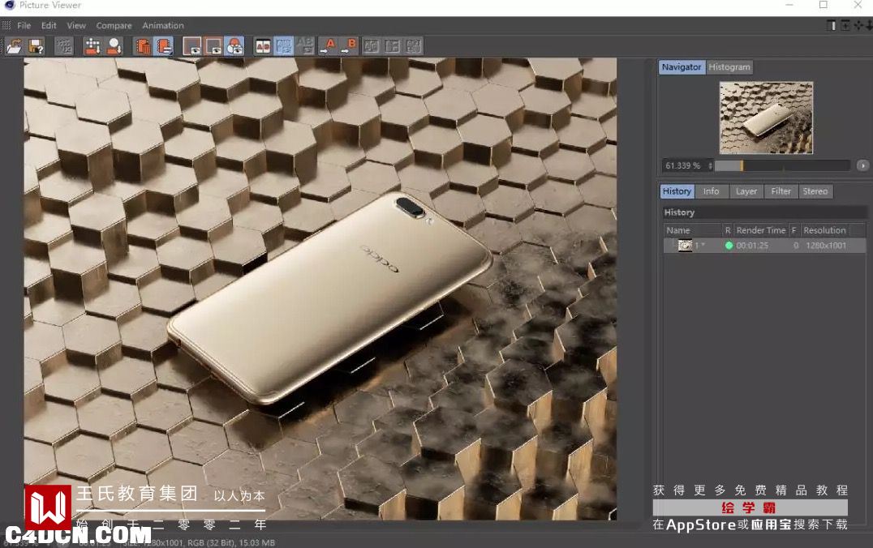This screenshot has height=548, width=873.
Task: Click the History section heading
Action: click(x=679, y=212)
